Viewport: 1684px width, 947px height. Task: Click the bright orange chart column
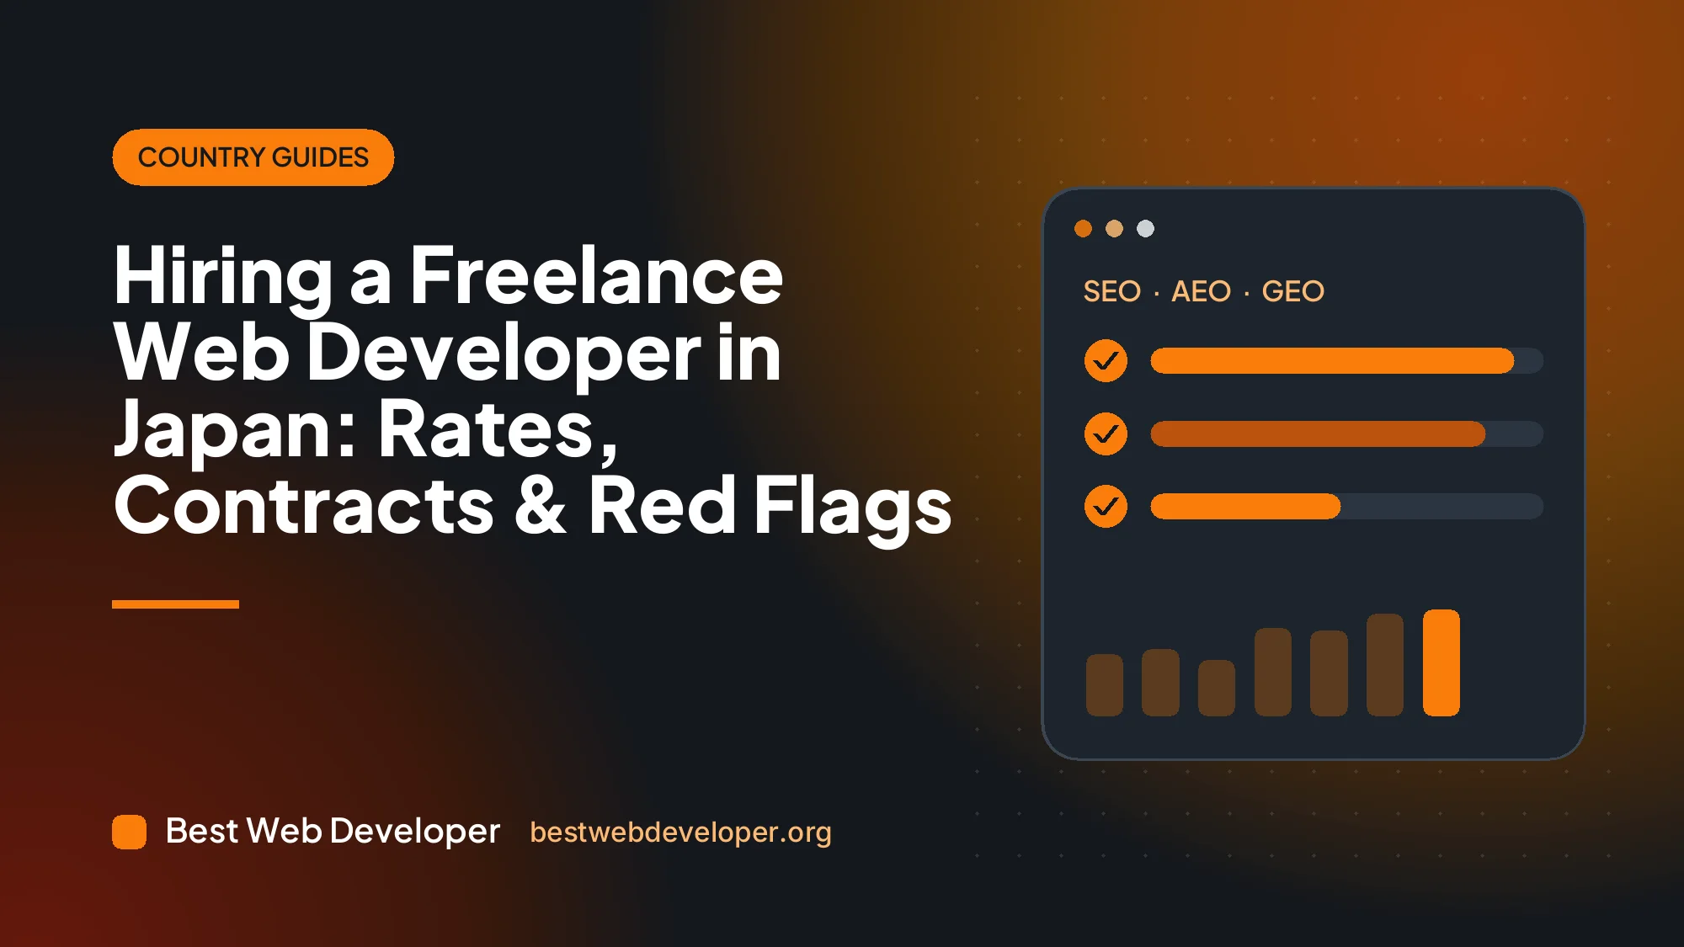tap(1441, 662)
